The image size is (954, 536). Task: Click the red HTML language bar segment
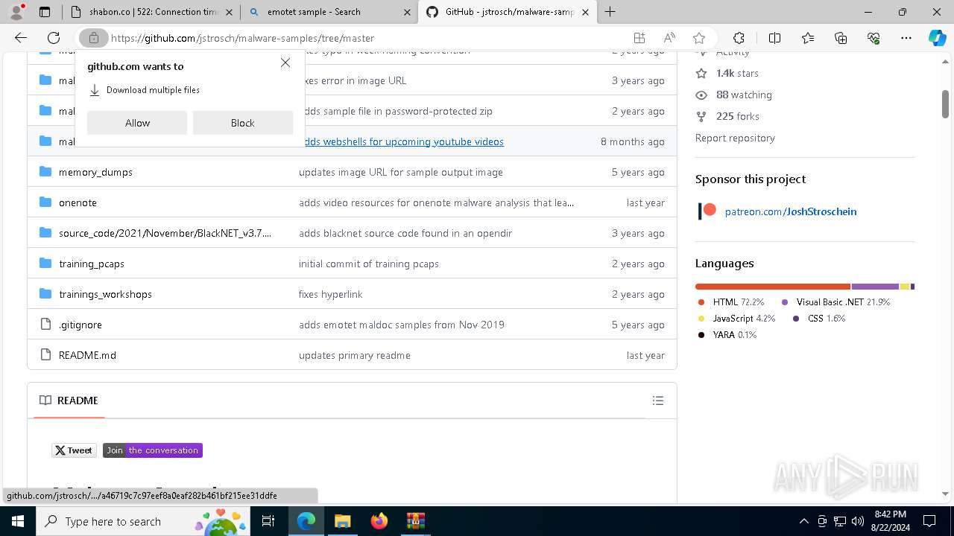click(x=772, y=287)
